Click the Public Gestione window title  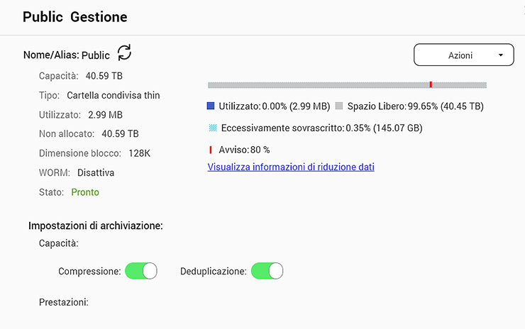(x=75, y=17)
